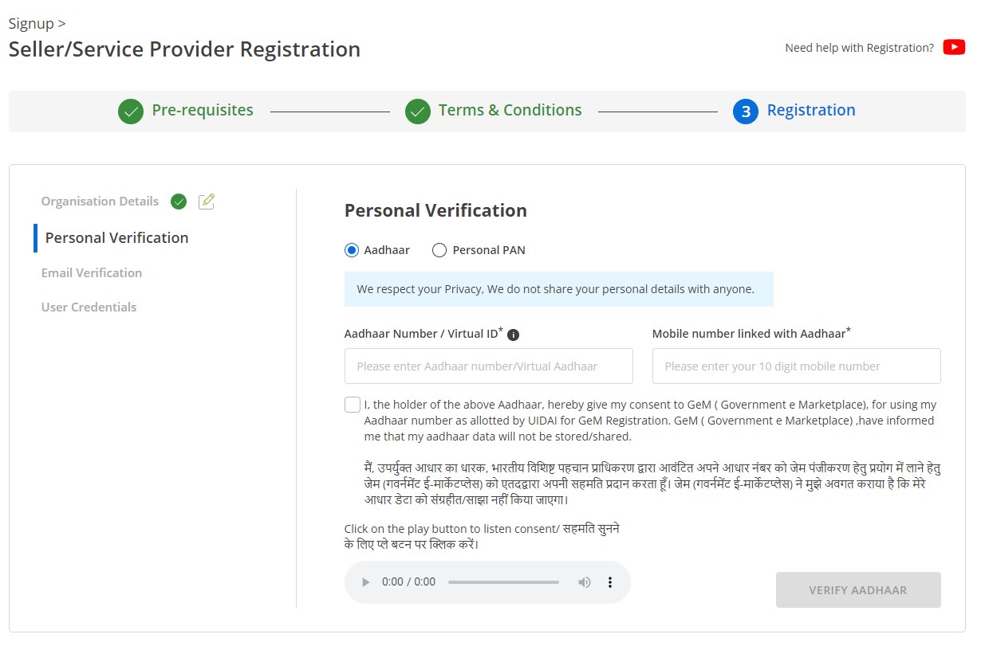This screenshot has height=650, width=985.
Task: Play the consent audio
Action: pos(365,581)
